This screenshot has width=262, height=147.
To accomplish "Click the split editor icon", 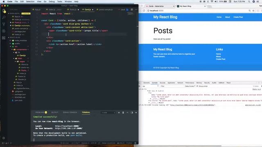I will click(x=132, y=10).
